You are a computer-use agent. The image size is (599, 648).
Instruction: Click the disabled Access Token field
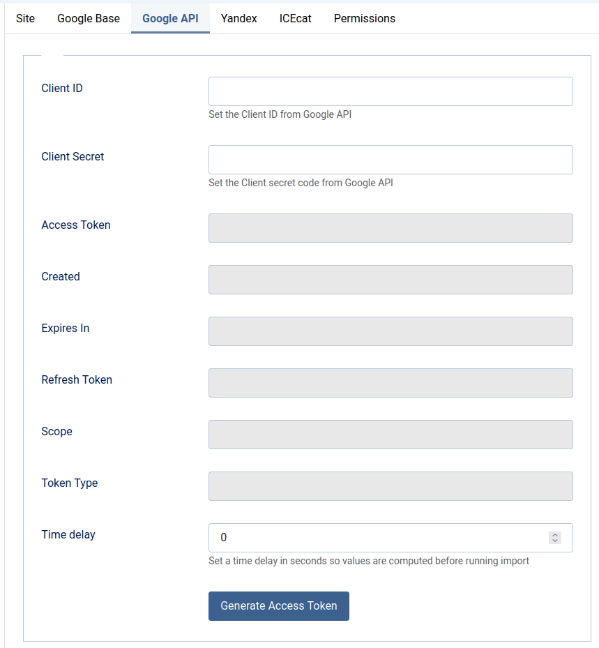pyautogui.click(x=390, y=227)
